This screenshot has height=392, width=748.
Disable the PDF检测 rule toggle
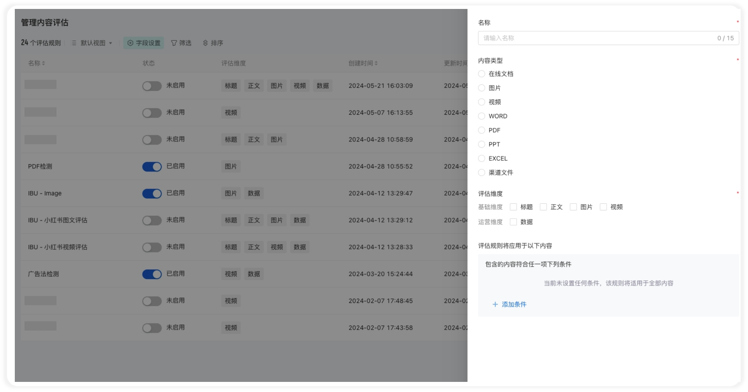tap(152, 167)
